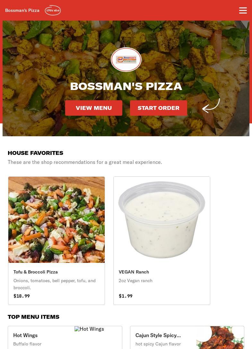Viewport: 252px width, 349px height.
Task: Open the Hot Wings menu card
Action: click(65, 337)
